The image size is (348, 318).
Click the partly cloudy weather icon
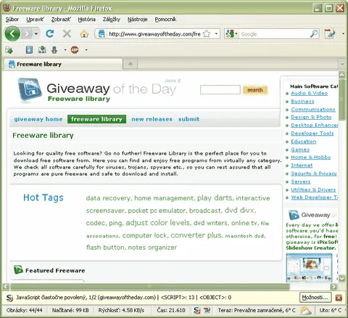306,310
